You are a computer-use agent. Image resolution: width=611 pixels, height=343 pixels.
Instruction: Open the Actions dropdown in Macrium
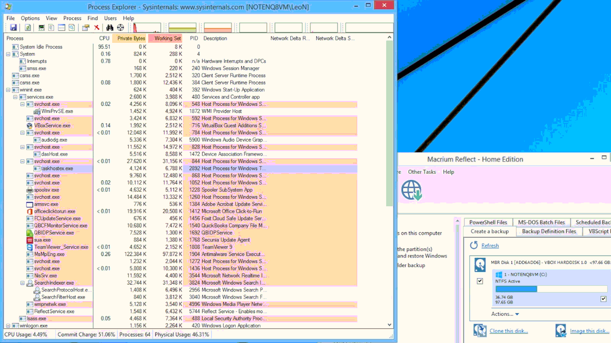(505, 314)
